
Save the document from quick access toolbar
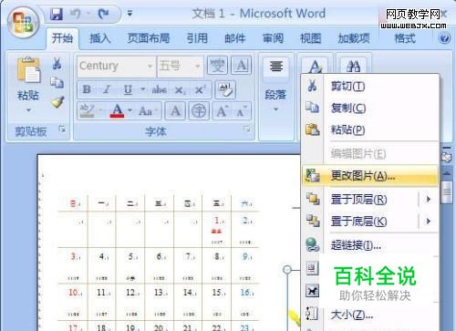pyautogui.click(x=57, y=14)
